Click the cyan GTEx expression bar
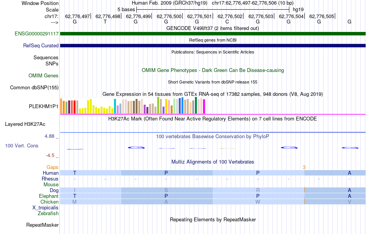366x234 pixels. [x=115, y=106]
